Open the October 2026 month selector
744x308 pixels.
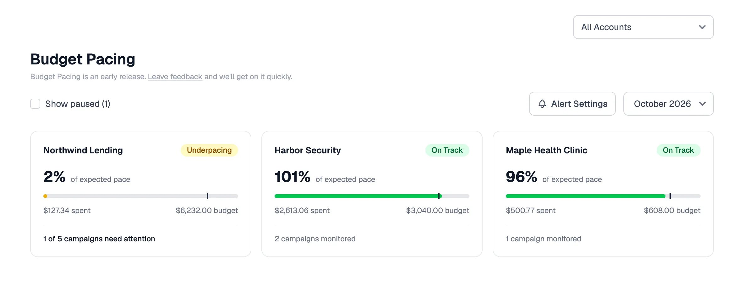click(x=668, y=104)
